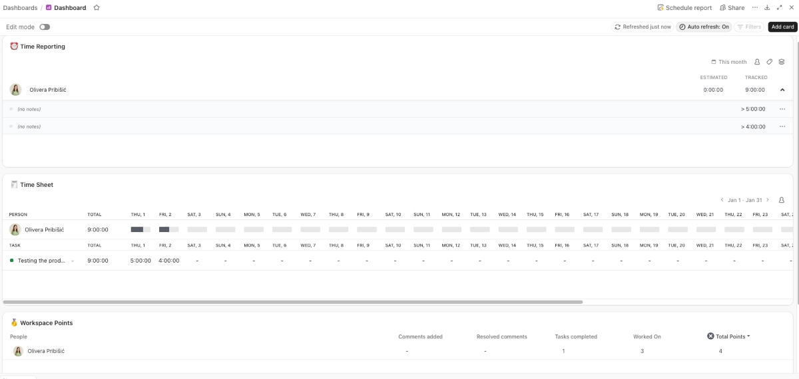The image size is (799, 379).
Task: Click the Time Sheet card icon
Action: pyautogui.click(x=14, y=185)
